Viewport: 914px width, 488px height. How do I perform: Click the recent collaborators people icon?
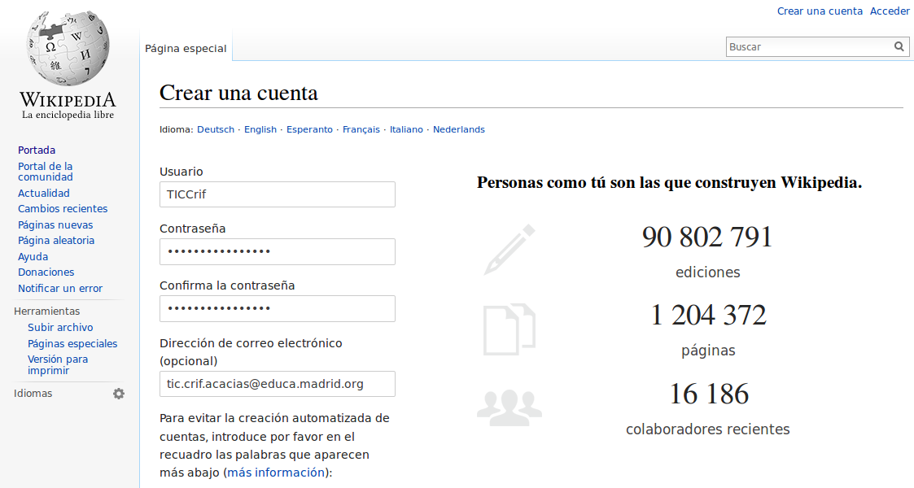pyautogui.click(x=509, y=407)
